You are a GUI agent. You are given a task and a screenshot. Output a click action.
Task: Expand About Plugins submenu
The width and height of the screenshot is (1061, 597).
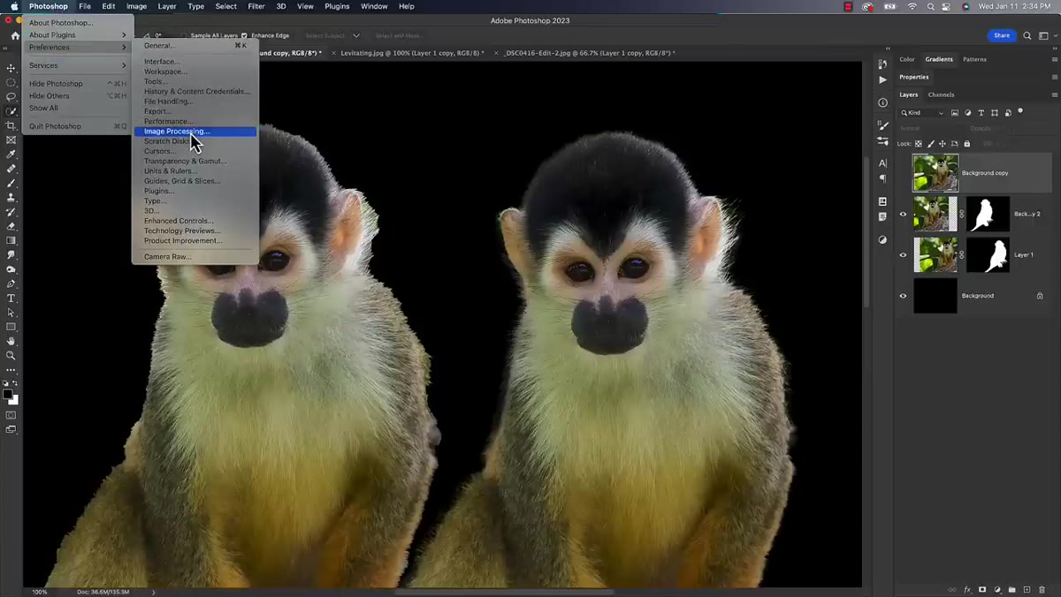click(78, 35)
